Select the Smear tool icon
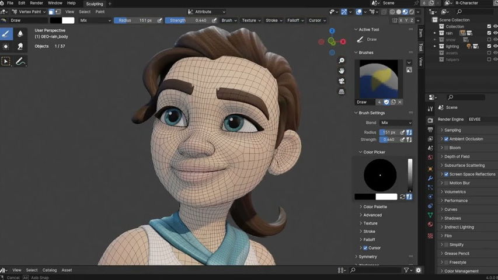Image resolution: width=498 pixels, height=280 pixels. click(x=20, y=47)
